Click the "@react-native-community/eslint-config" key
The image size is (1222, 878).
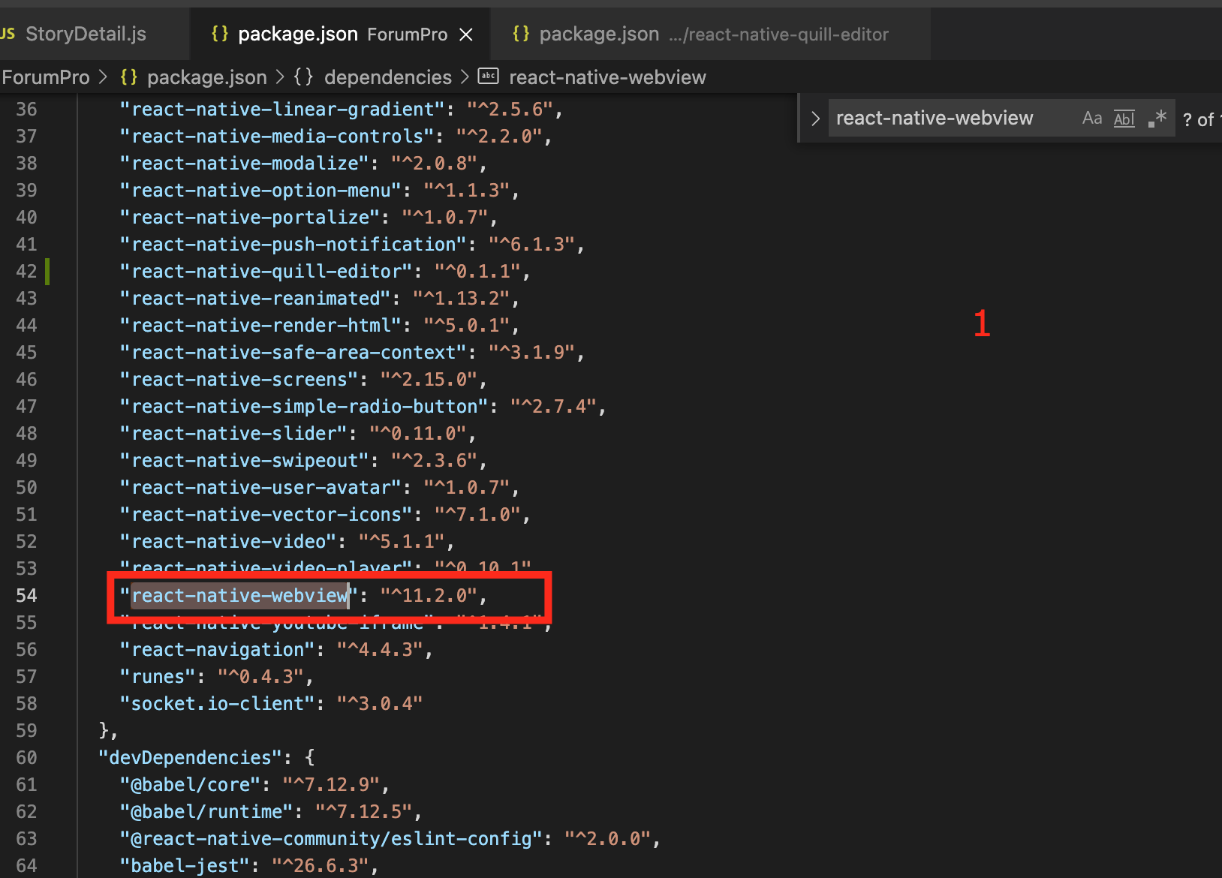[332, 838]
